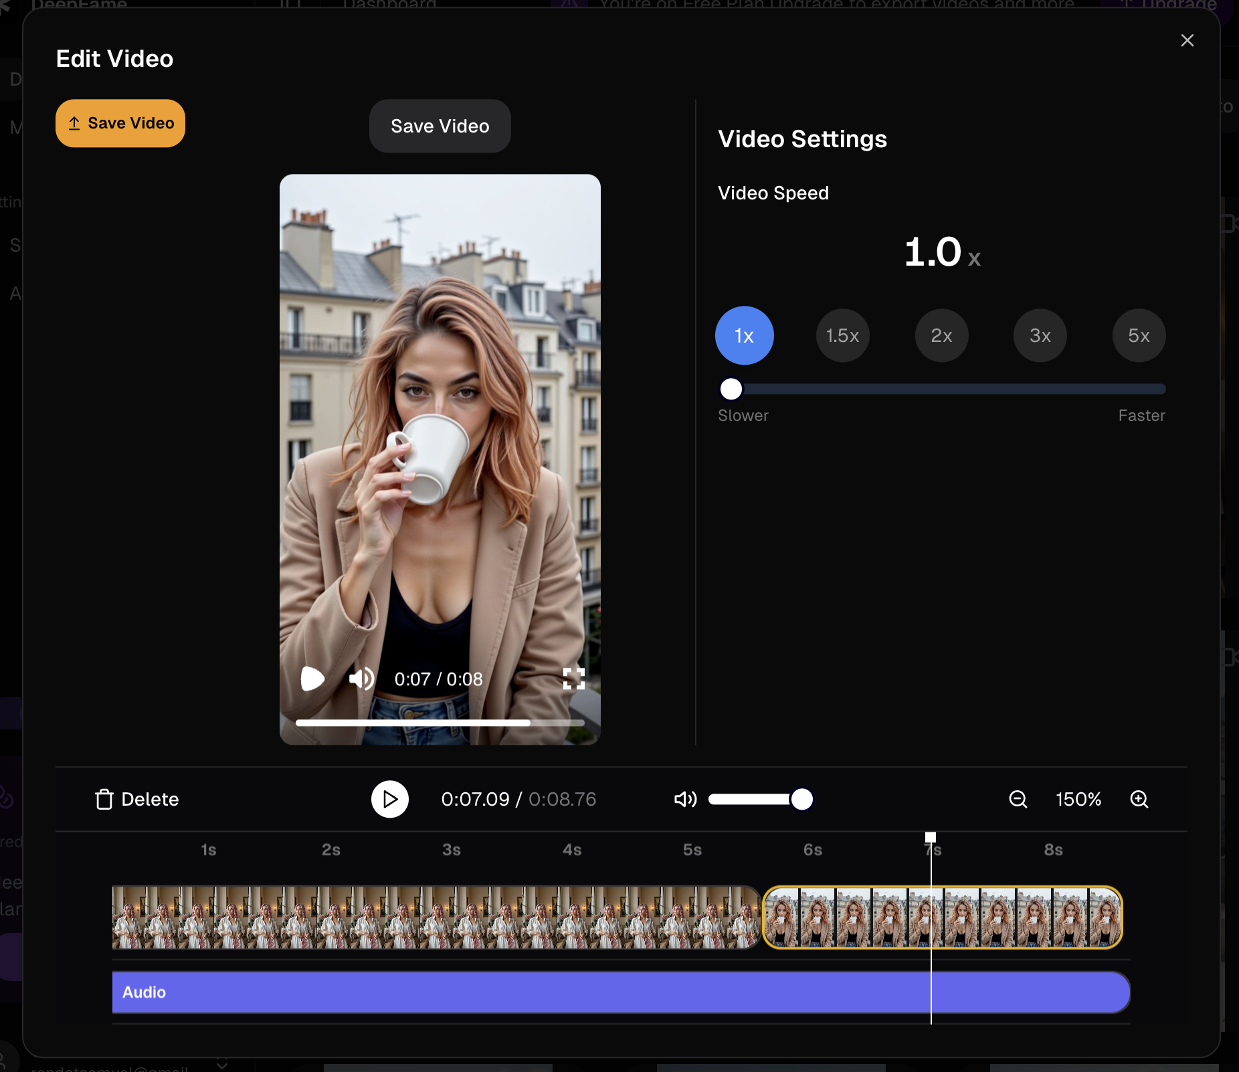Delete the selected clip
This screenshot has height=1072, width=1239.
137,799
